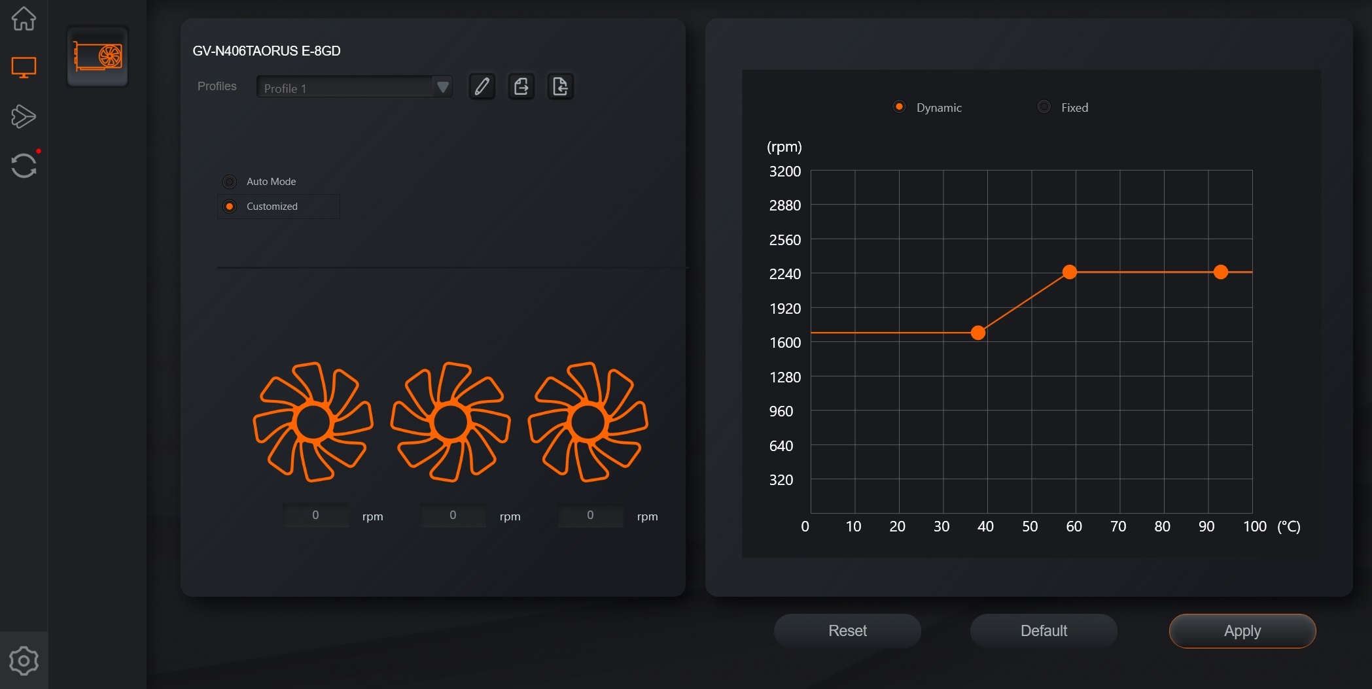This screenshot has width=1372, height=689.
Task: Choose the Fixed fan speed option
Action: coord(1044,107)
